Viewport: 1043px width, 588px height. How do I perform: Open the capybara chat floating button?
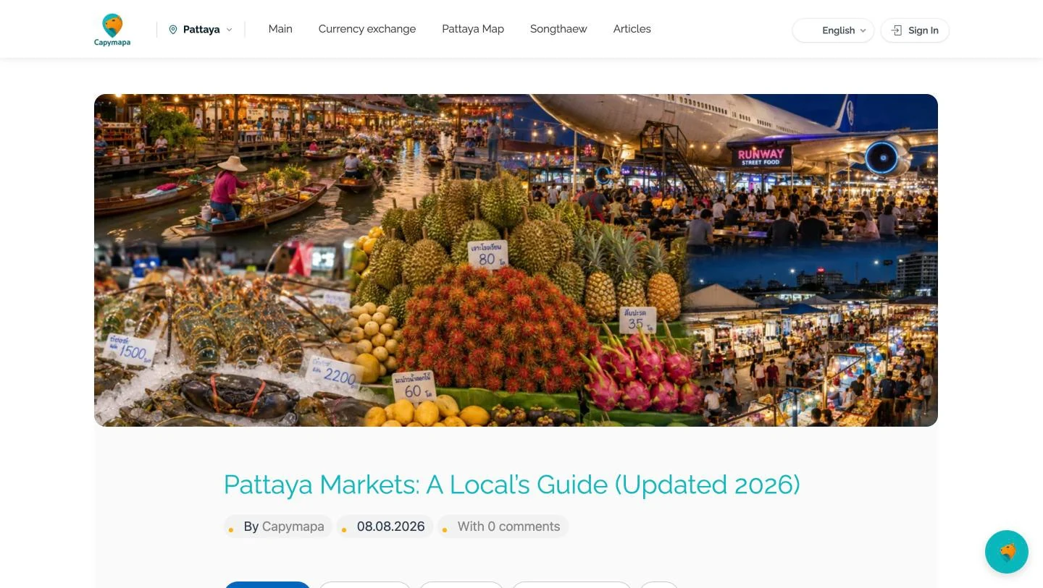click(x=1007, y=552)
